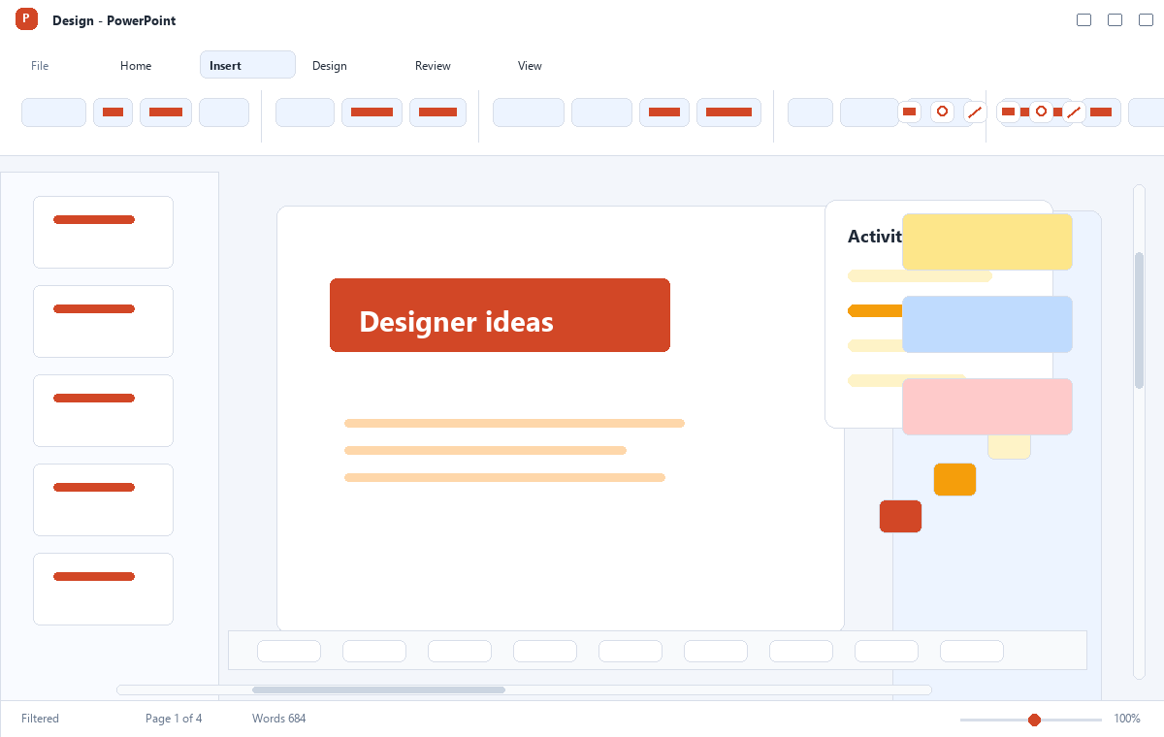This screenshot has width=1164, height=737.
Task: Click the PowerPoint app logo icon
Action: (x=27, y=18)
